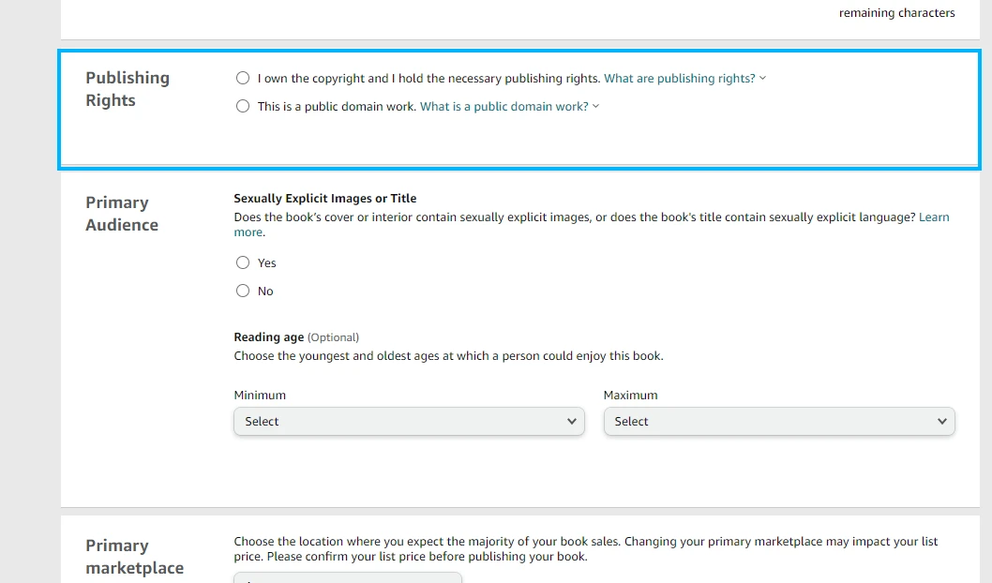Open the Minimum reading age dropdown
Viewport: 992px width, 583px height.
pyautogui.click(x=409, y=422)
